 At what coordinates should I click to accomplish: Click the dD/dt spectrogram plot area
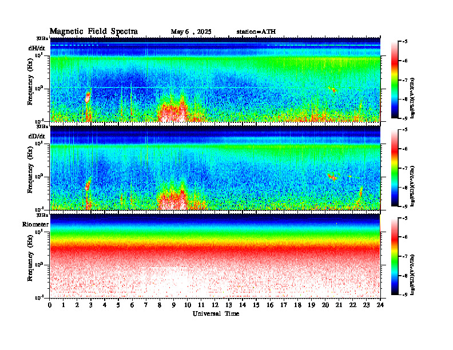[x=215, y=168]
